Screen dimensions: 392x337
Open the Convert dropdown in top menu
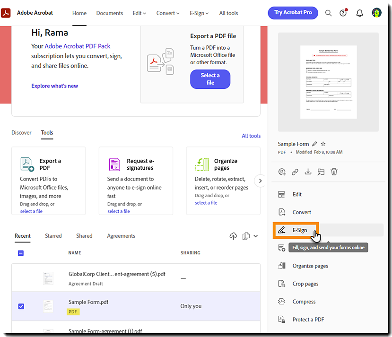(x=168, y=13)
